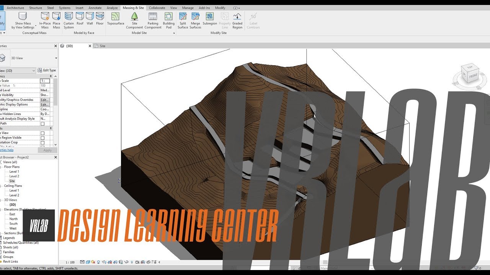Switch to the Annotate ribbon tab
Screen dimensions: 490x275
95,8
